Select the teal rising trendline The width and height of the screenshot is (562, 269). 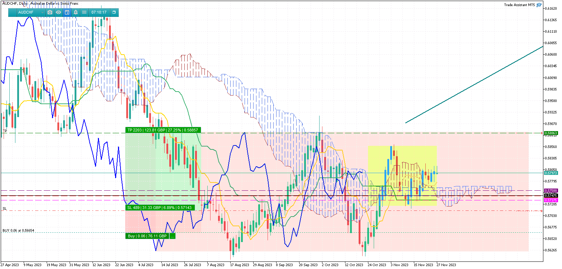(474, 85)
